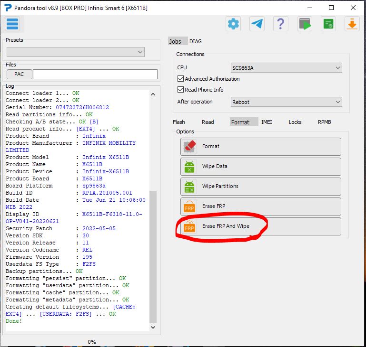This screenshot has width=366, height=347.
Task: Click the log vertical scrollbar thumb
Action: 153,257
